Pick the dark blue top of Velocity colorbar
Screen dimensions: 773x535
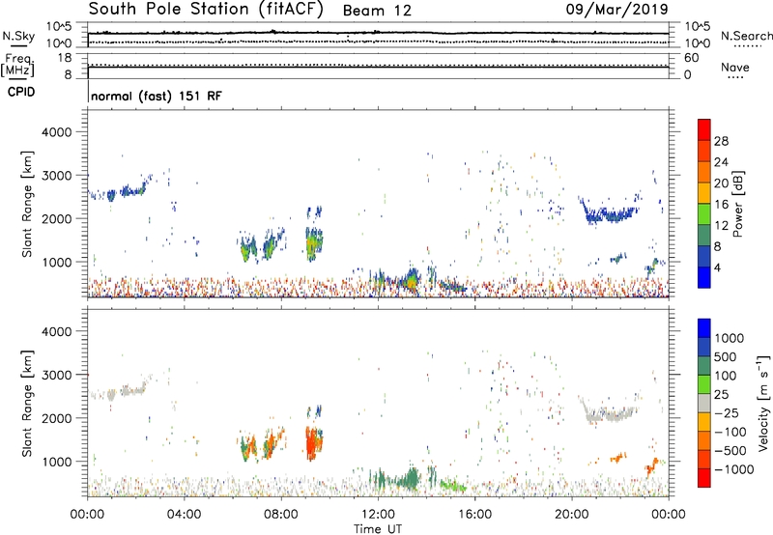(x=704, y=328)
